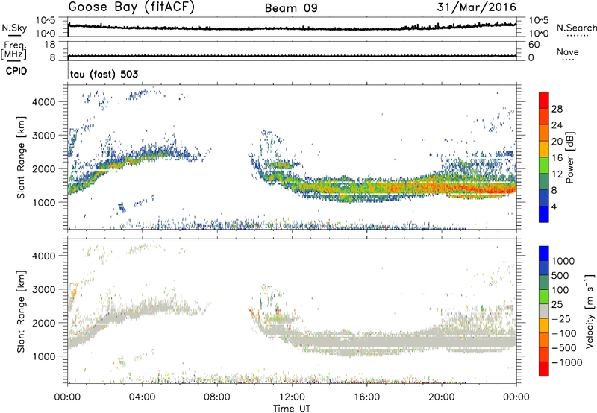The width and height of the screenshot is (597, 413).
Task: Click the '16:00' time axis label
Action: pyautogui.click(x=366, y=397)
